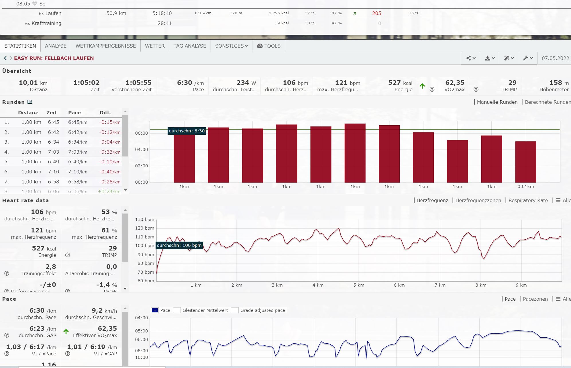This screenshot has width=571, height=368.
Task: Click help icon beside Trainingseffekt
Action: 7,273
